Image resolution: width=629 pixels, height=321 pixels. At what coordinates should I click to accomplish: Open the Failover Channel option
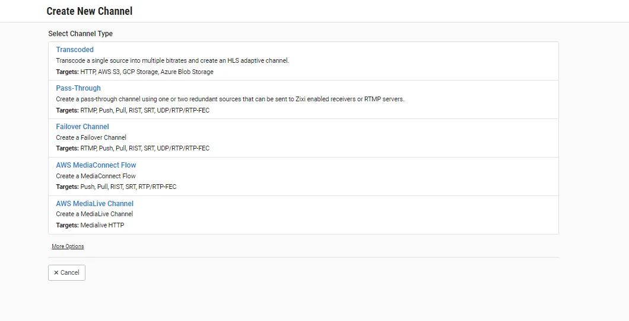click(x=82, y=127)
